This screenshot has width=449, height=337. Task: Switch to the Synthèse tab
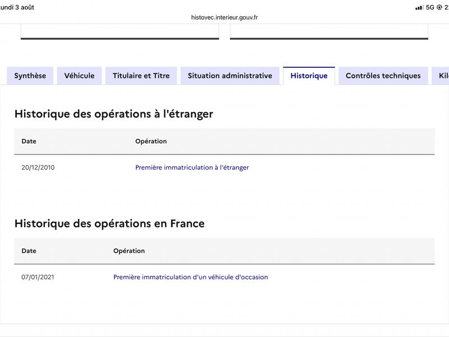pyautogui.click(x=30, y=76)
